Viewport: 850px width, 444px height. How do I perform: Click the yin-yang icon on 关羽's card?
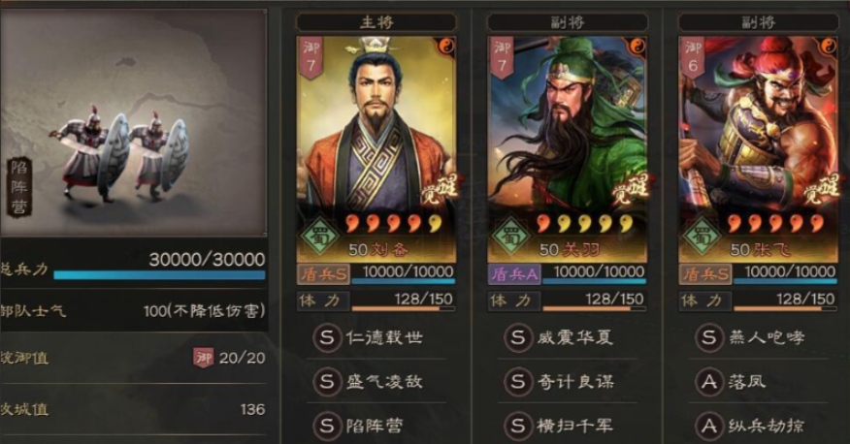tap(638, 46)
